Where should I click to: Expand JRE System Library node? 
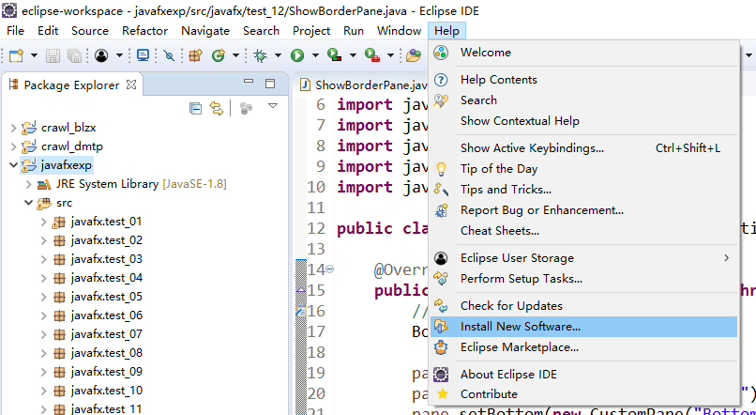coord(28,184)
